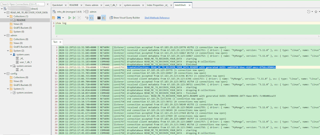Click the tree layout icon left of the highlighted one
The width and height of the screenshot is (320, 135).
[87, 18]
